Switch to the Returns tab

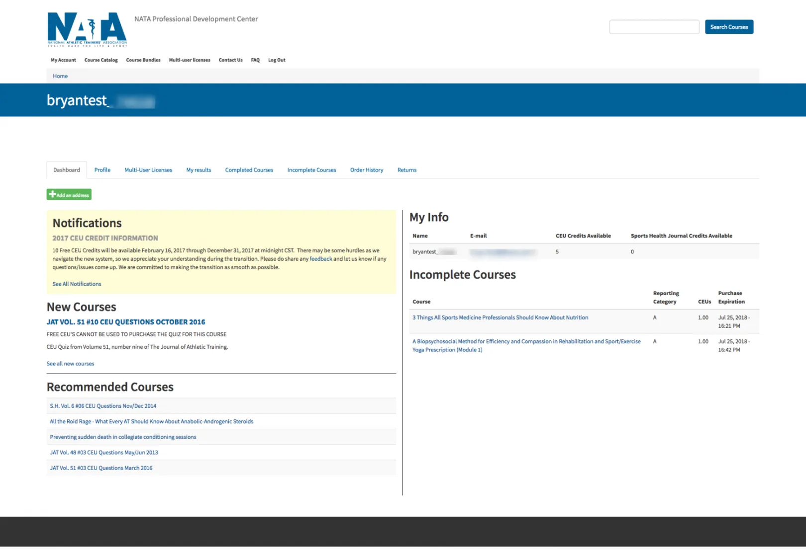407,170
